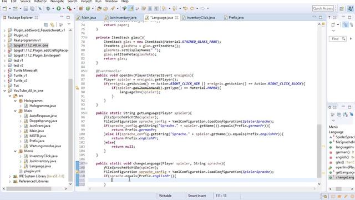This screenshot has height=200, width=355.
Task: Click the New Java Package icon
Action: tap(81, 9)
